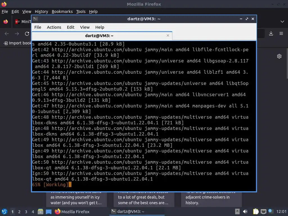Viewport: 288px width, 216px height.
Task: Click Firefox back arrow button
Action: (7, 34)
